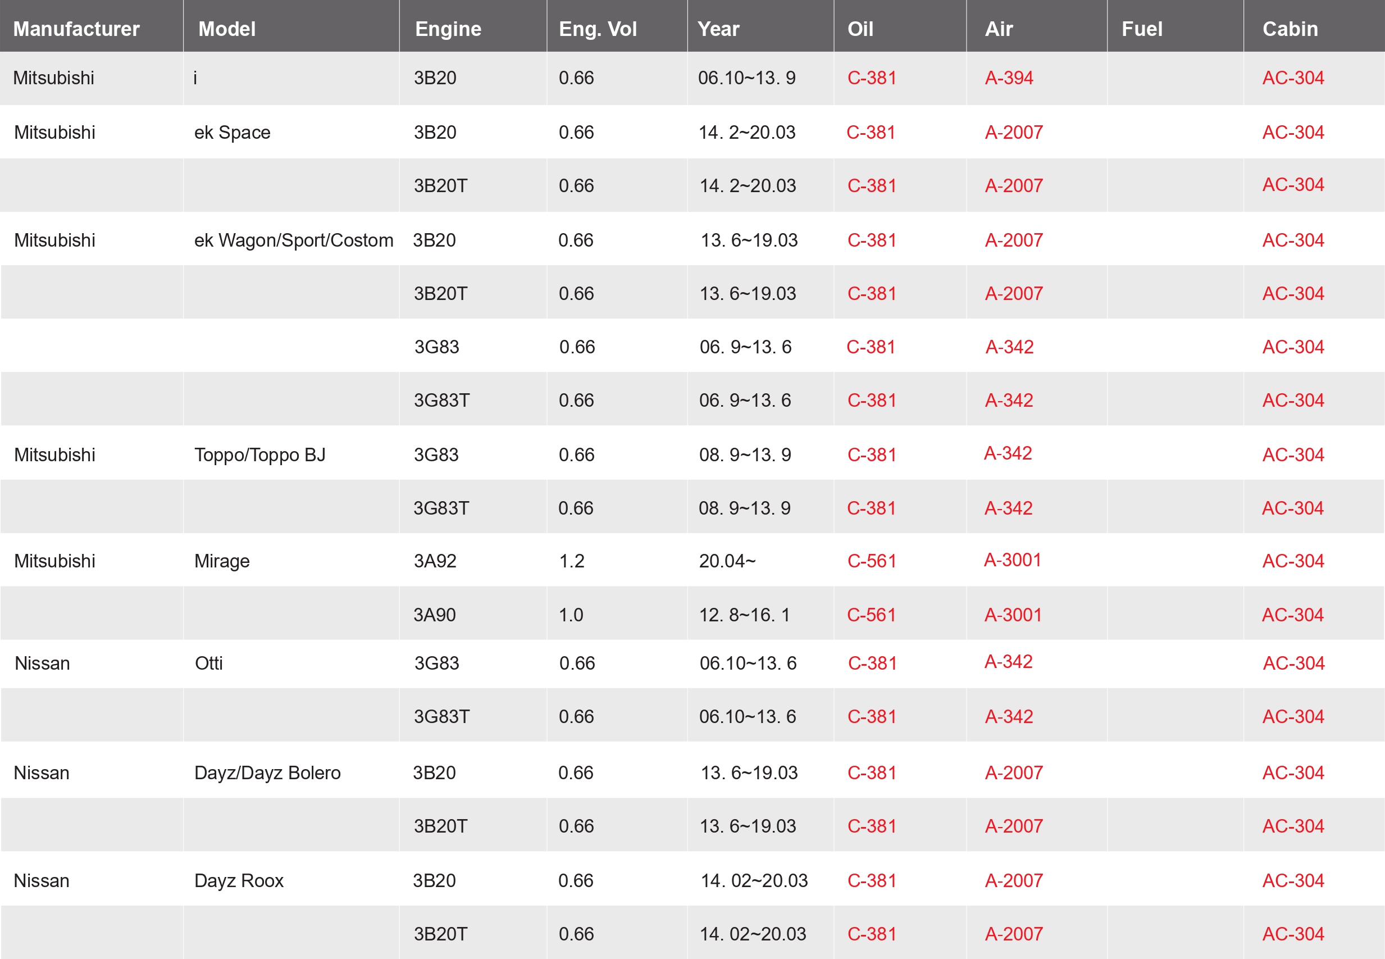Open the A-394 air filter link
Viewport: 1385px width, 959px height.
(1009, 78)
